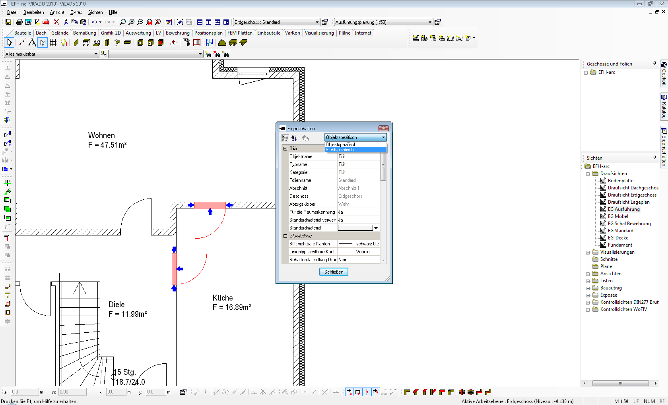Open the Katalog side panel tab
This screenshot has height=405, width=668.
(664, 107)
